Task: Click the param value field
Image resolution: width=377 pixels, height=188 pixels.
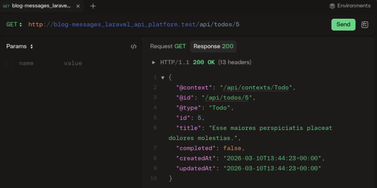Action: pyautogui.click(x=73, y=64)
